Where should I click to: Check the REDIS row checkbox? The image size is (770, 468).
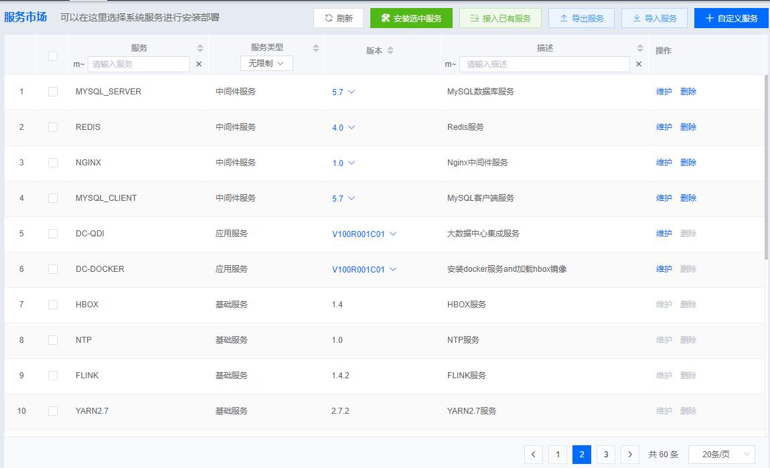tap(54, 127)
